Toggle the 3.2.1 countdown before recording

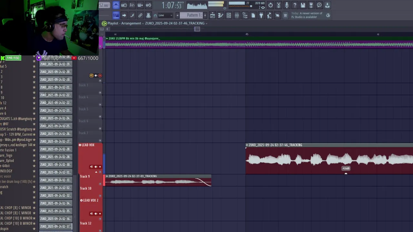(132, 5)
